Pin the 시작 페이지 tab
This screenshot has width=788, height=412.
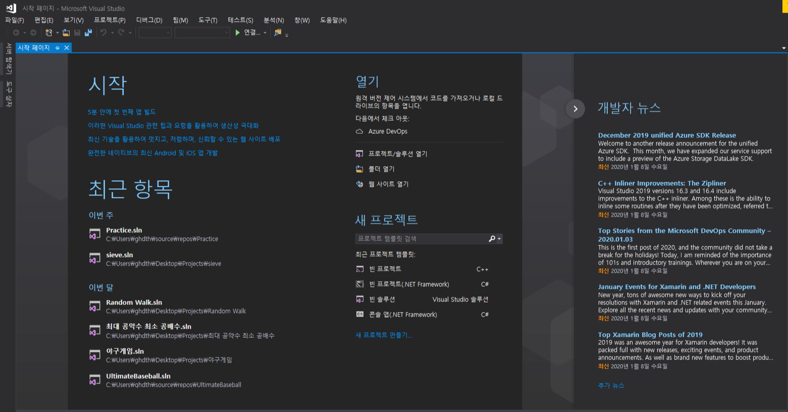58,48
